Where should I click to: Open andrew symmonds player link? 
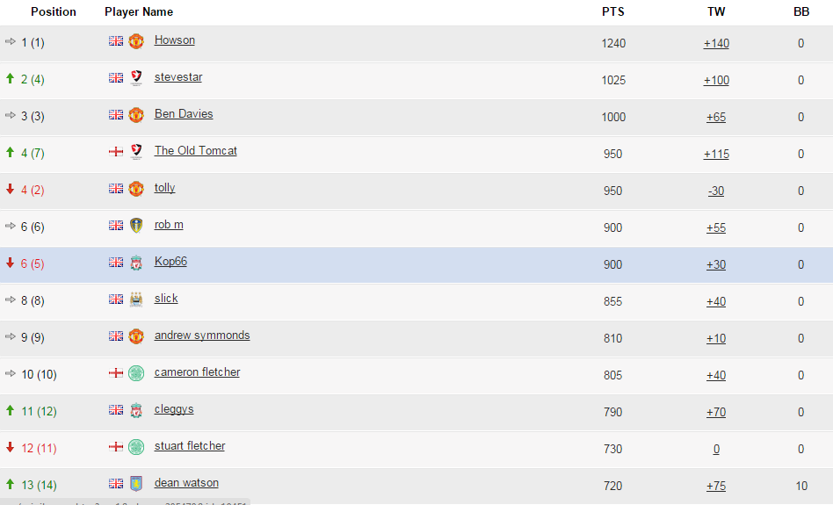(202, 335)
